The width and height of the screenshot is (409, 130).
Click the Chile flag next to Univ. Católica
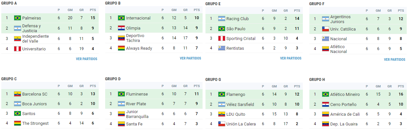[x=326, y=29]
